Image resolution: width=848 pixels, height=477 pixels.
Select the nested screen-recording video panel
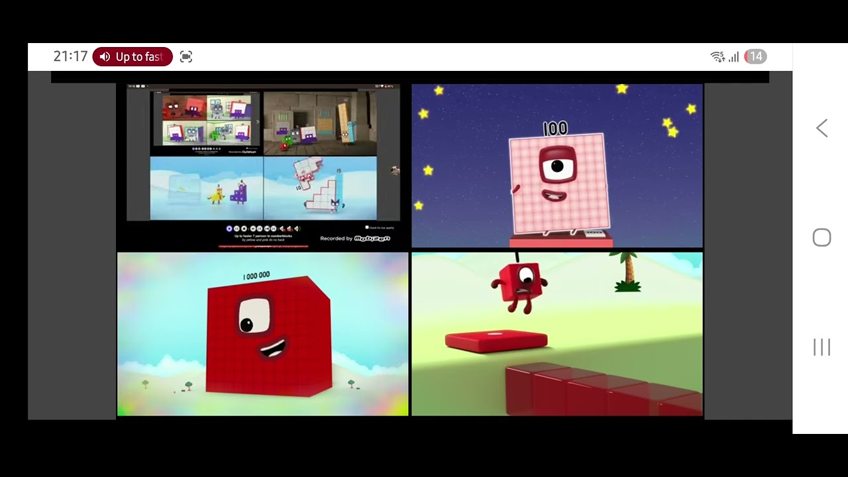(x=263, y=166)
